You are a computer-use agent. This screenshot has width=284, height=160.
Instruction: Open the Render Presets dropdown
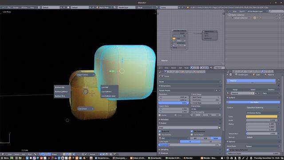(186, 90)
